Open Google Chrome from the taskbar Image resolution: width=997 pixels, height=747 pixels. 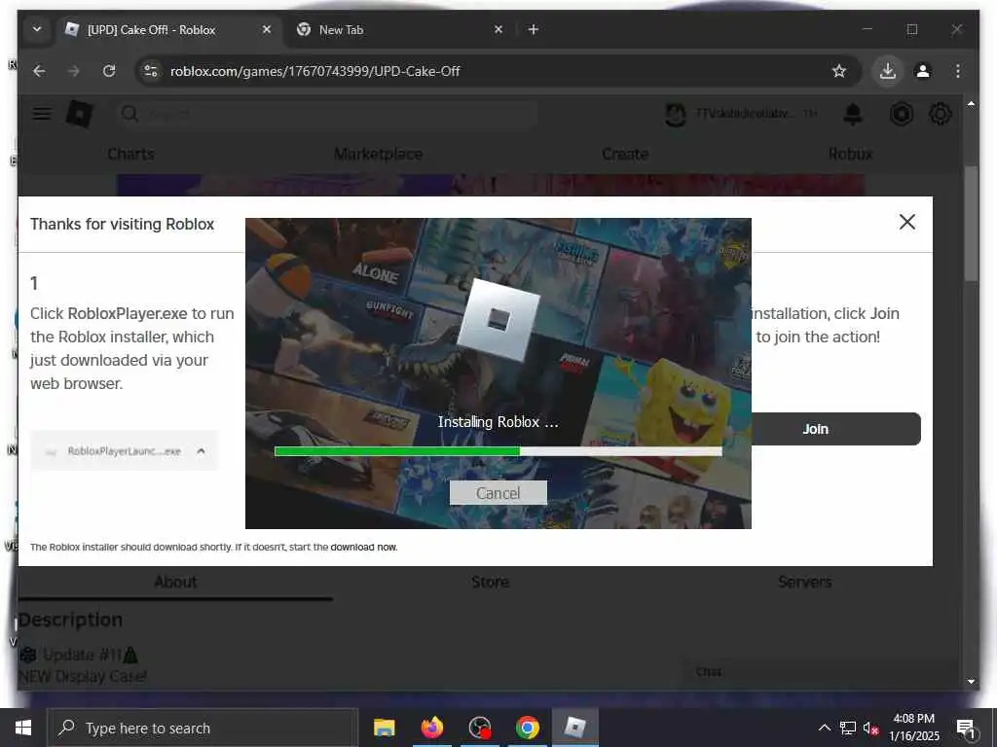[x=527, y=728]
